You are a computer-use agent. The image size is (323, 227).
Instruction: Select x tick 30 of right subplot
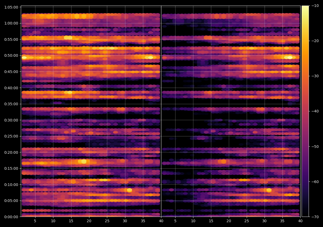[x=265, y=221]
